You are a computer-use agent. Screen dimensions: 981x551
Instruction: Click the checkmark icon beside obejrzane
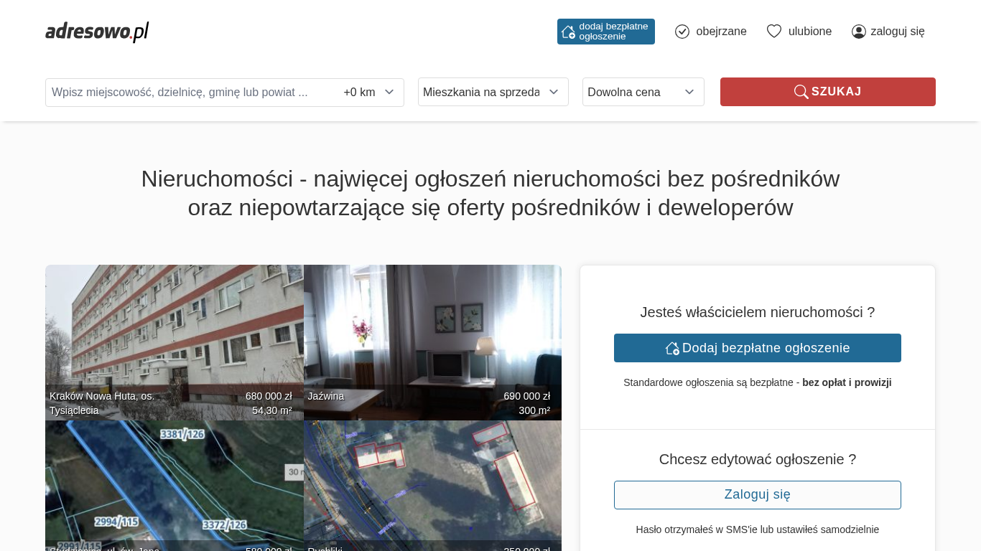tap(682, 32)
